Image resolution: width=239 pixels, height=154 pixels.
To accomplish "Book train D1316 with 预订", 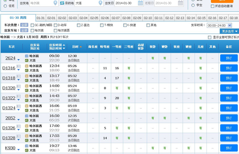I will click(x=229, y=68).
